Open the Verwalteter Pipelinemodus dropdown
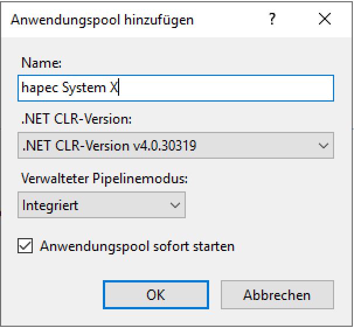Image resolution: width=354 pixels, height=328 pixels. point(101,205)
